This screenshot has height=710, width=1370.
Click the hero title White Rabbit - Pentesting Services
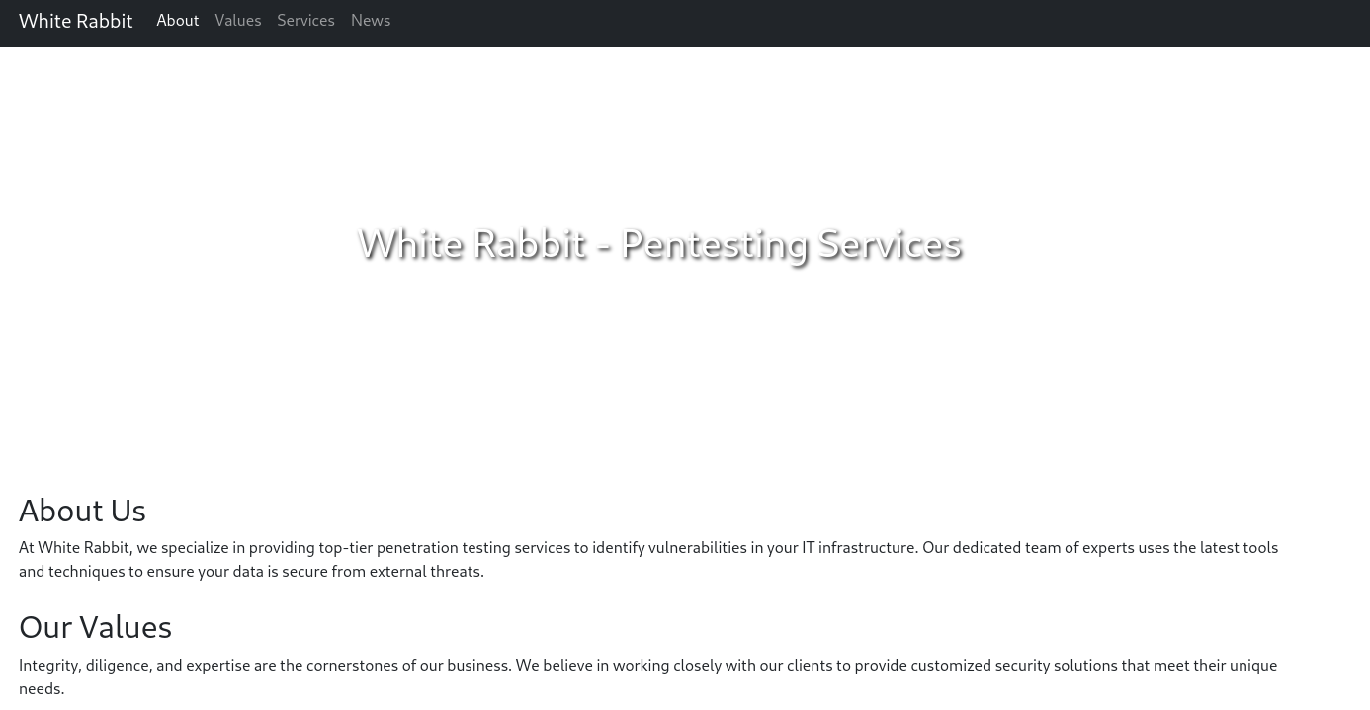659,244
